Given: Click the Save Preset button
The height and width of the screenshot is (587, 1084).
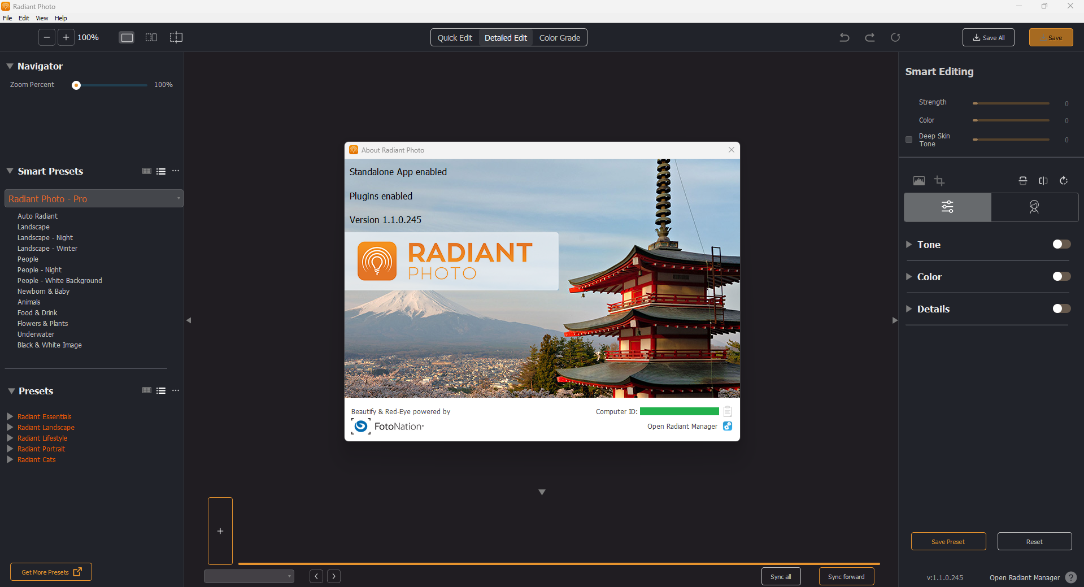Looking at the screenshot, I should tap(948, 541).
